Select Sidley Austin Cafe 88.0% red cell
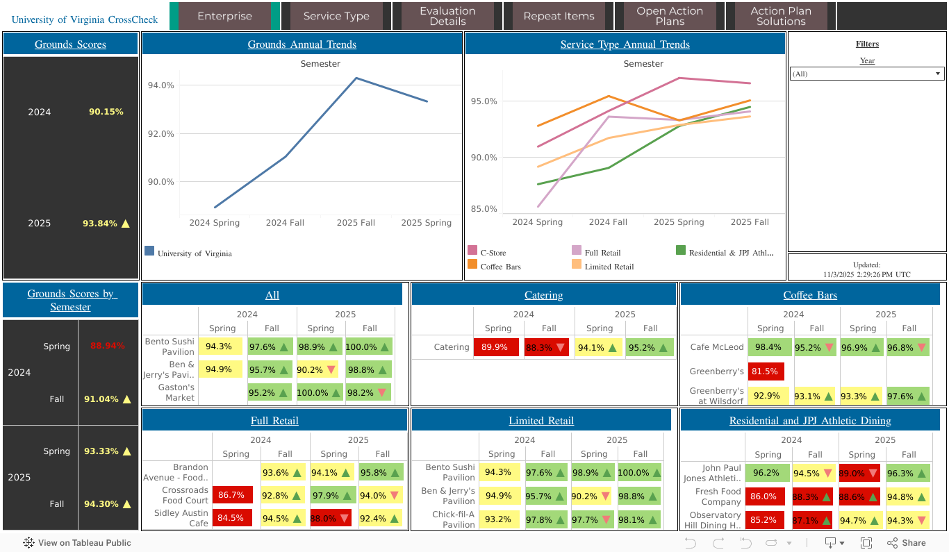This screenshot has height=552, width=949. pyautogui.click(x=331, y=518)
